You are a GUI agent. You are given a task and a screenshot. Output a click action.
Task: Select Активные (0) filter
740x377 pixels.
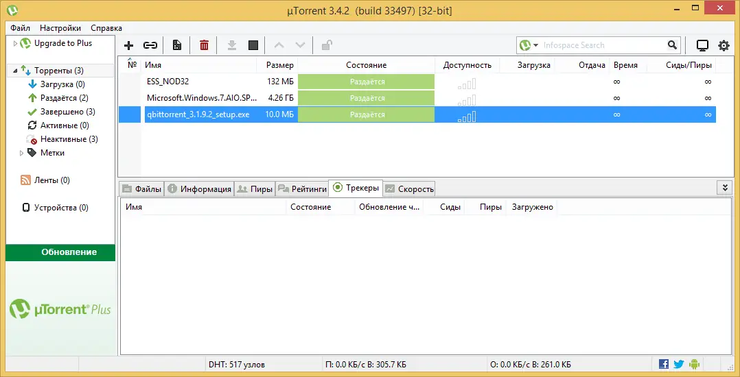[x=65, y=125]
